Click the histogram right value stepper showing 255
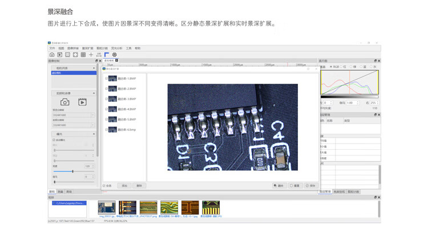 pyautogui.click(x=374, y=103)
